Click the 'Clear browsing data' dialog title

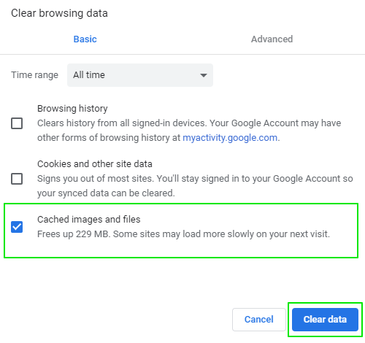pyautogui.click(x=59, y=13)
